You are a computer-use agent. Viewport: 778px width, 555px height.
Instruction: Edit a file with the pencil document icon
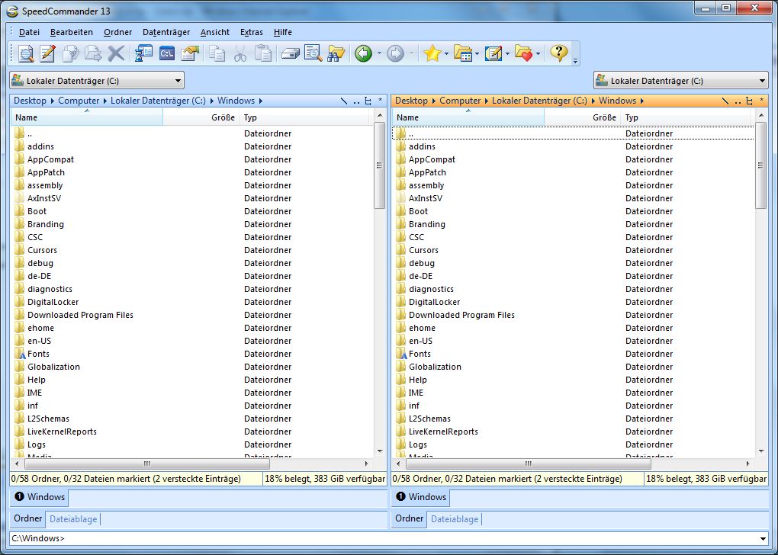[47, 53]
